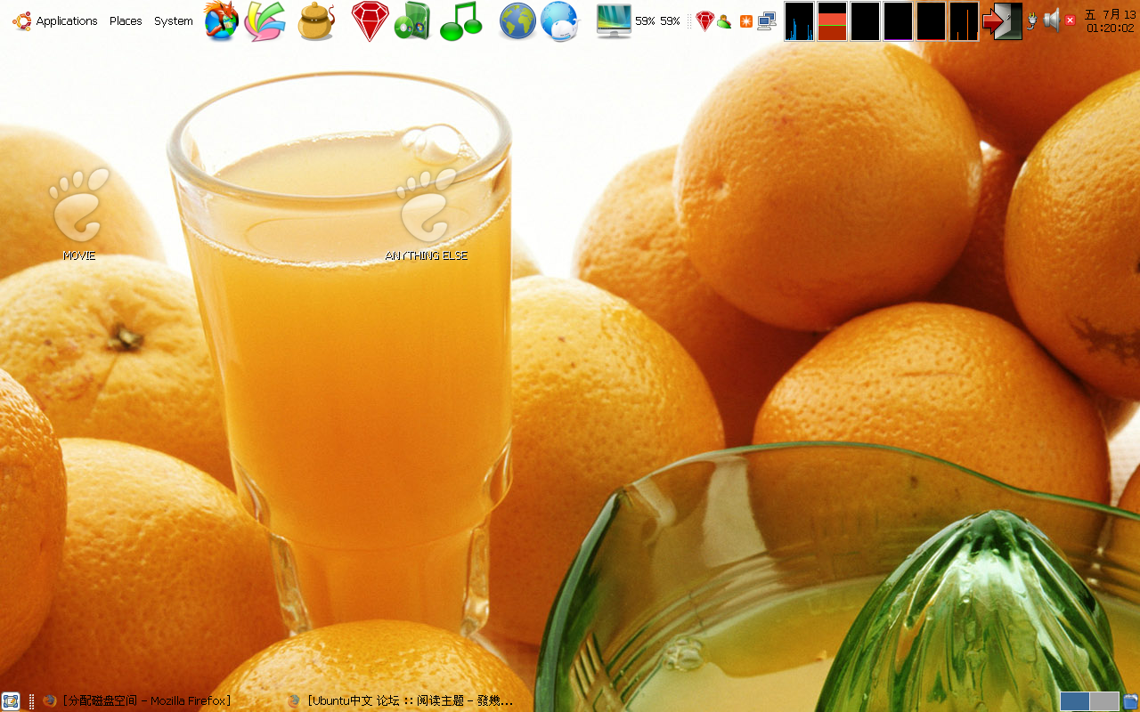Click the muted volume speaker icon
The width and height of the screenshot is (1140, 712).
click(x=1059, y=20)
